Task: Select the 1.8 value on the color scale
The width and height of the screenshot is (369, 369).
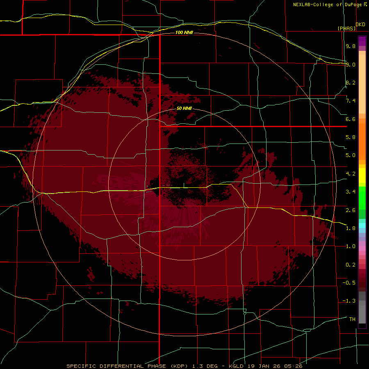Action: 351,228
